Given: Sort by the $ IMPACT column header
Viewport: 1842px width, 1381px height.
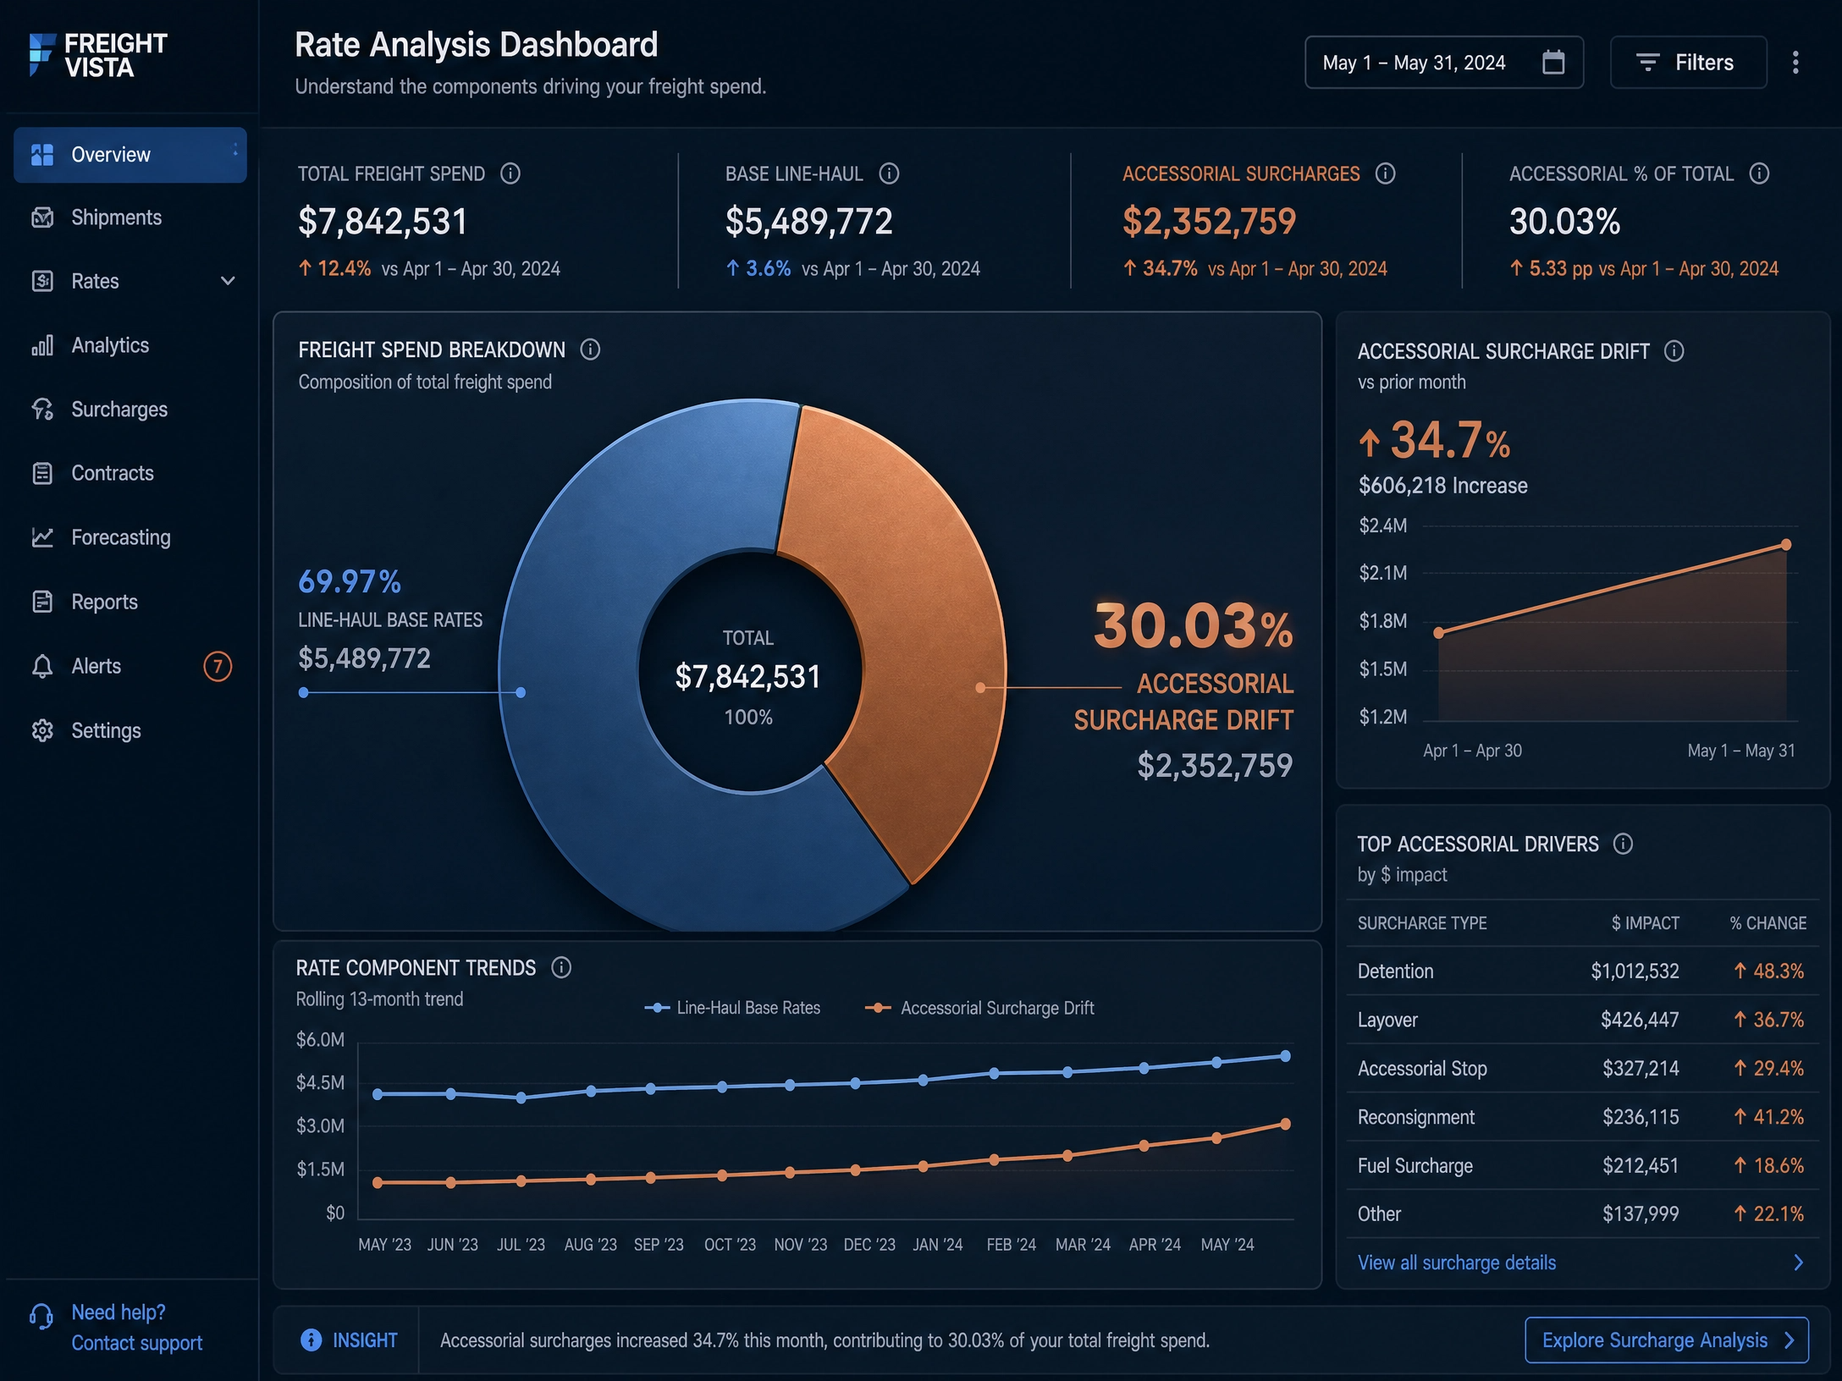Looking at the screenshot, I should [1645, 923].
